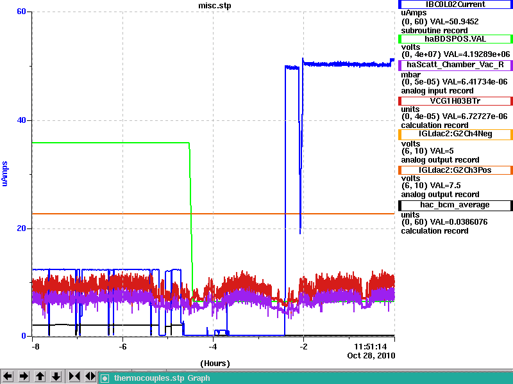Click the down arrow toolbar button
513x384 pixels.
click(56, 376)
